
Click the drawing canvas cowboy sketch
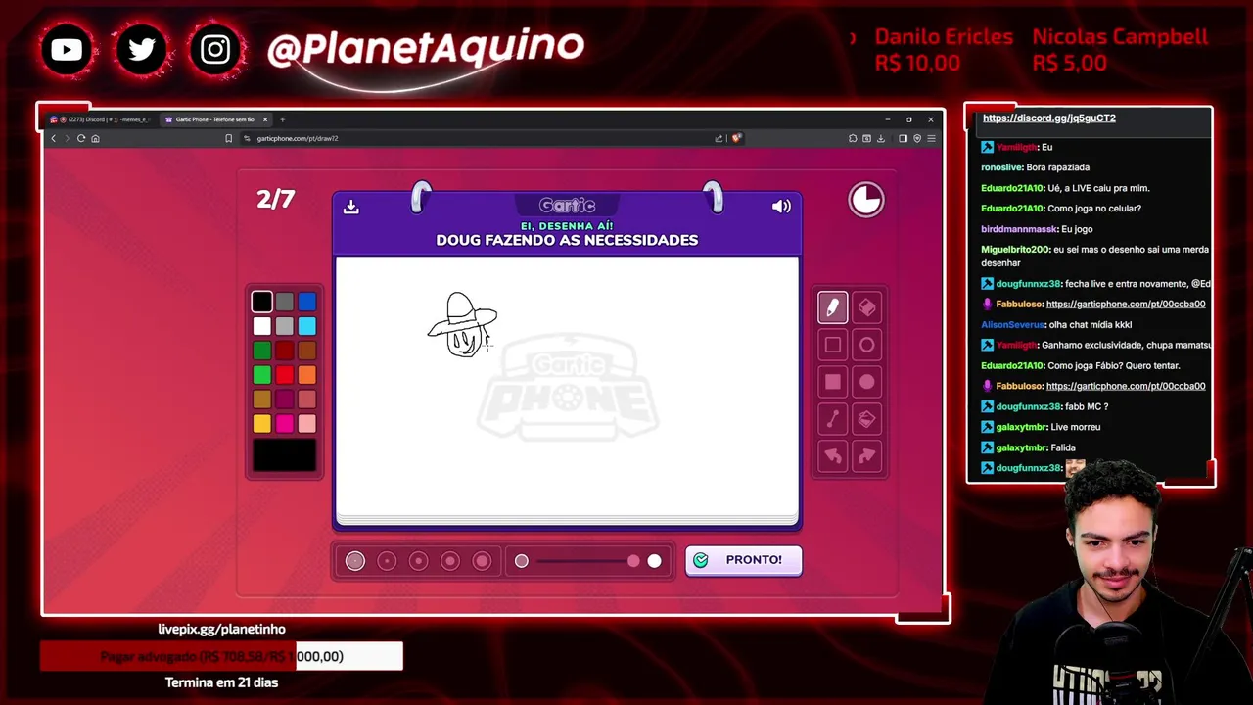click(x=463, y=325)
